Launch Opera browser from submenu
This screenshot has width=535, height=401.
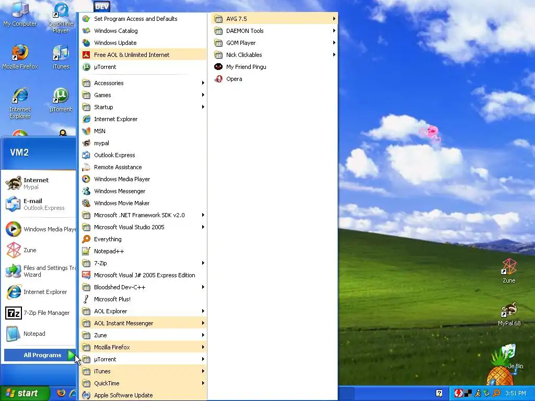[275, 79]
